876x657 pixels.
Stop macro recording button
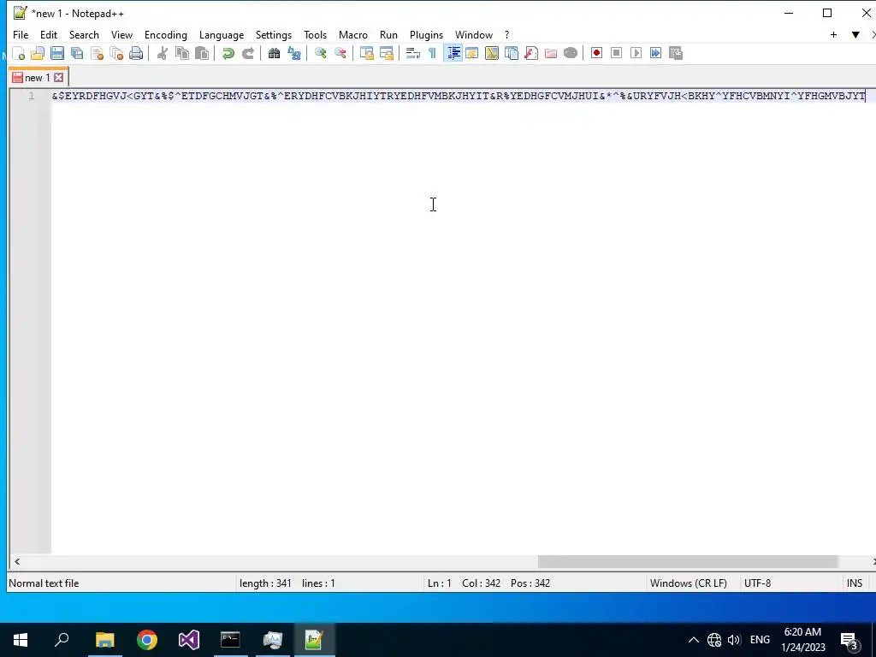[x=616, y=53]
